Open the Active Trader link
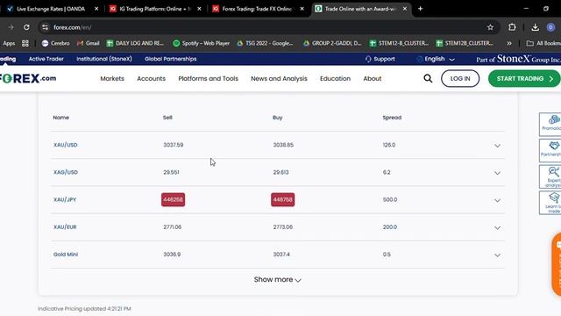Viewport: 561px width, 316px height. point(46,59)
